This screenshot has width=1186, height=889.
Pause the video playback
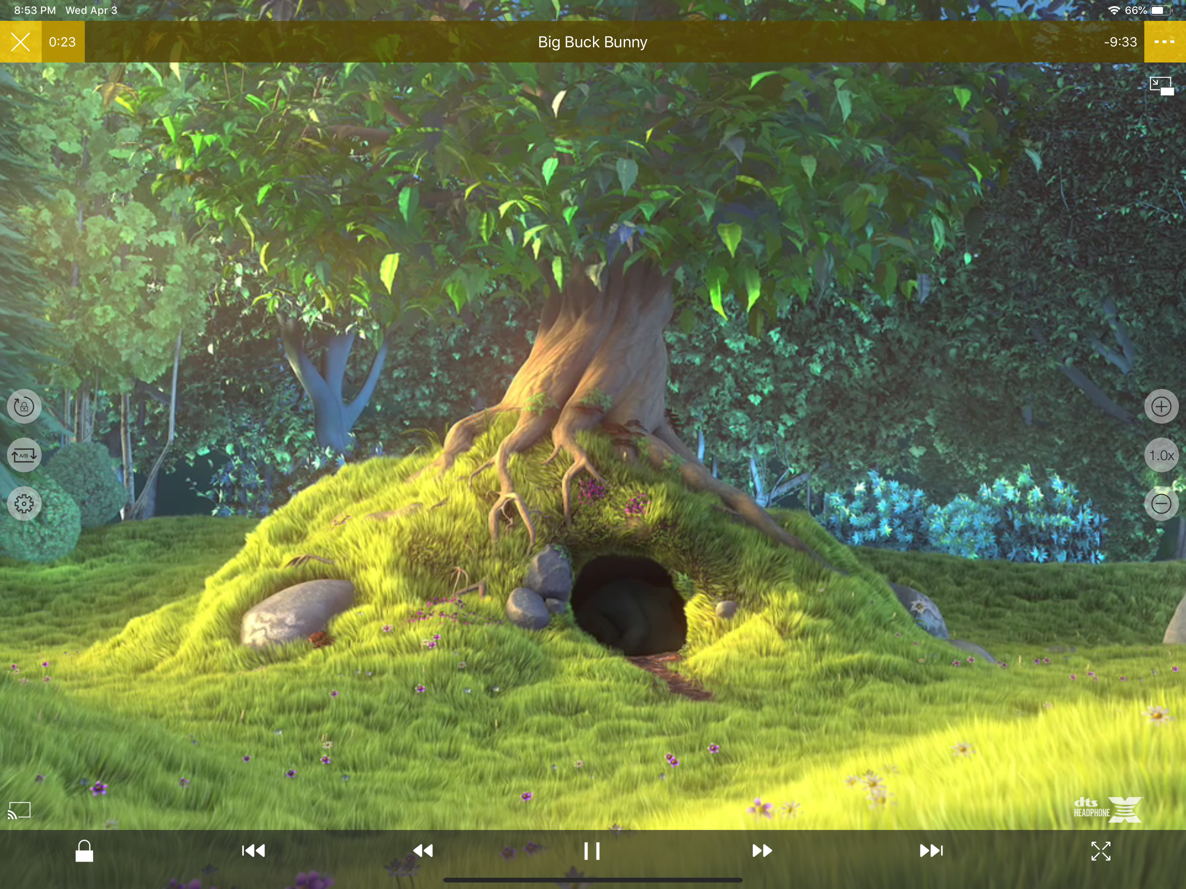(x=592, y=851)
